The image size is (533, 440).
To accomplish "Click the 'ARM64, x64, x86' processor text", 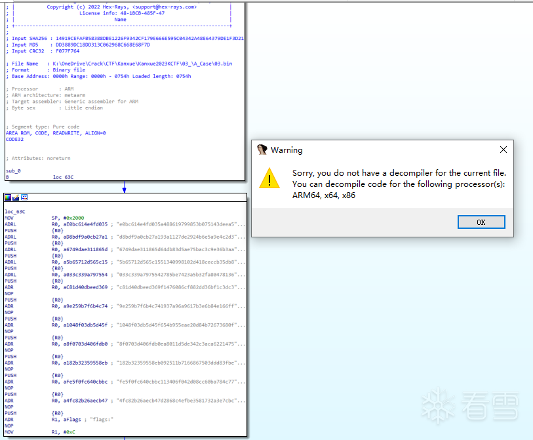I will pyautogui.click(x=324, y=195).
